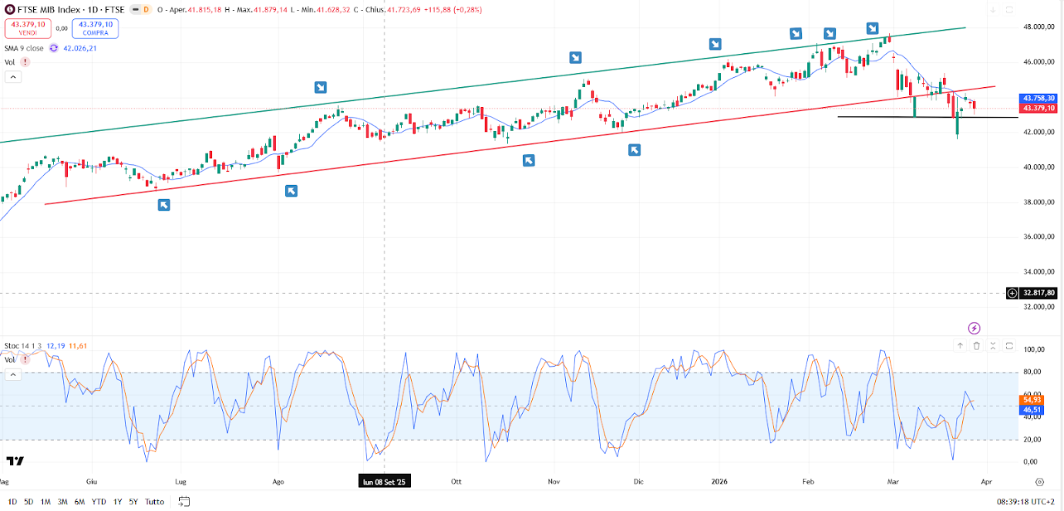The width and height of the screenshot is (1064, 511).
Task: Select the 'Tutto' time range tab
Action: tap(154, 501)
